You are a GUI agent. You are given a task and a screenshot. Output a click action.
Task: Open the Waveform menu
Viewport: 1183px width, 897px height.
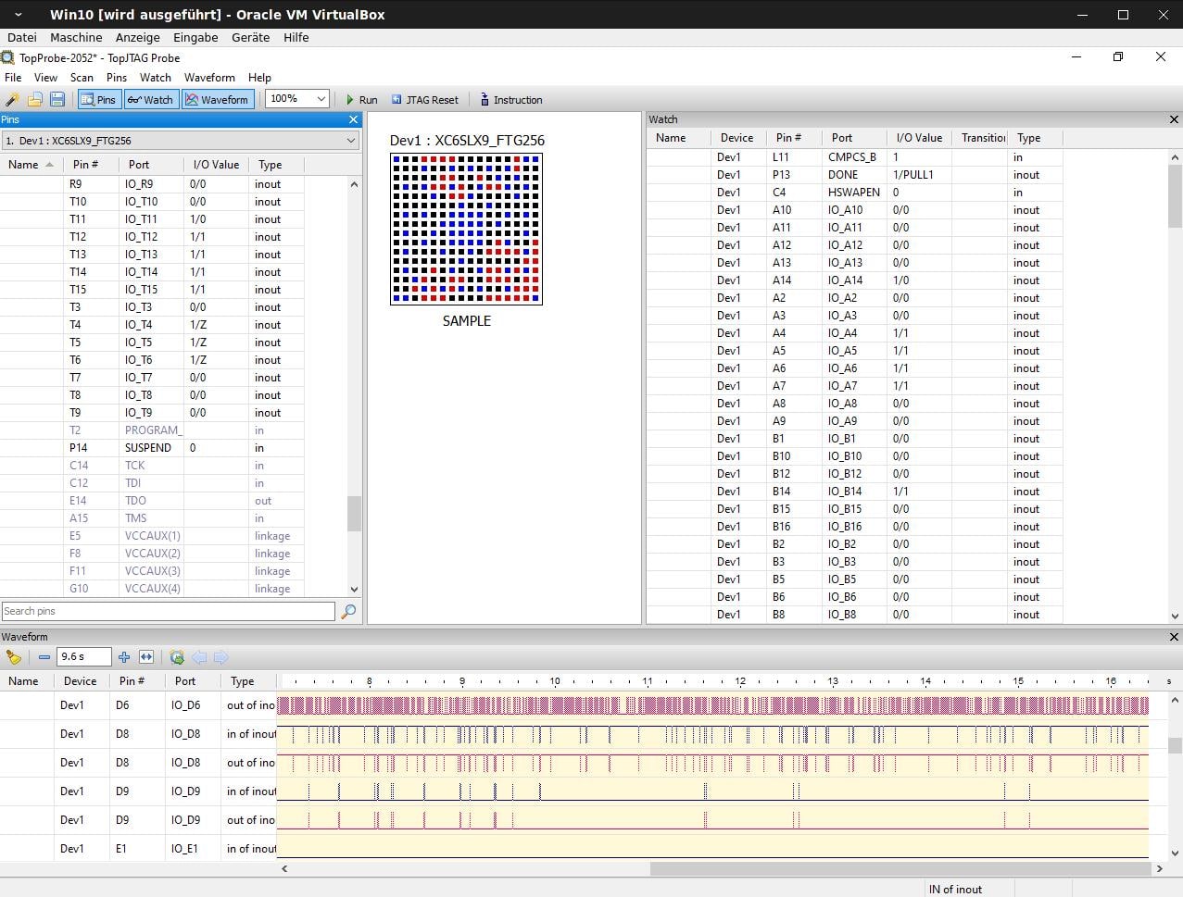tap(209, 78)
